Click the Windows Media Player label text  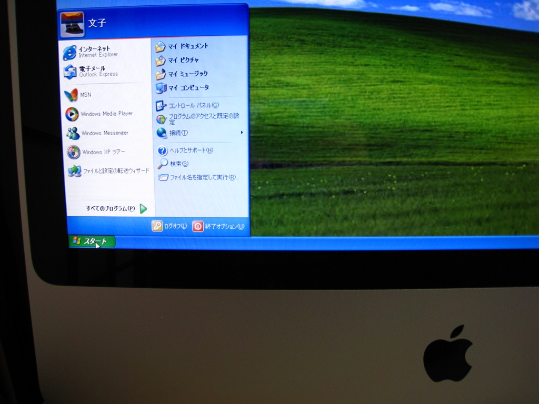106,114
